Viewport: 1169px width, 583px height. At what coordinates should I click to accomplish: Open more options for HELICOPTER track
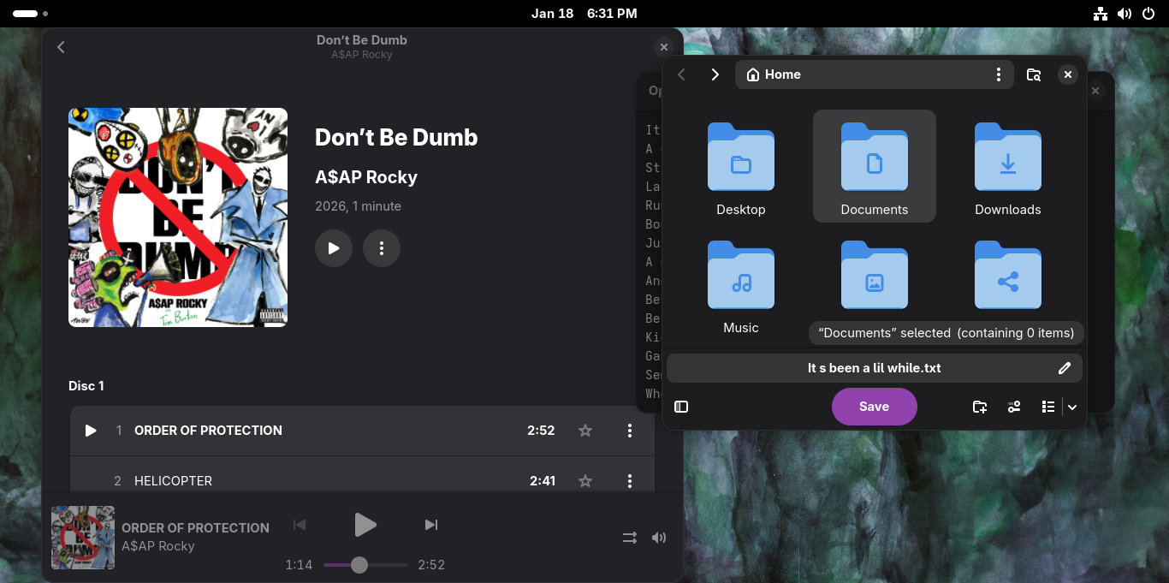(x=630, y=481)
